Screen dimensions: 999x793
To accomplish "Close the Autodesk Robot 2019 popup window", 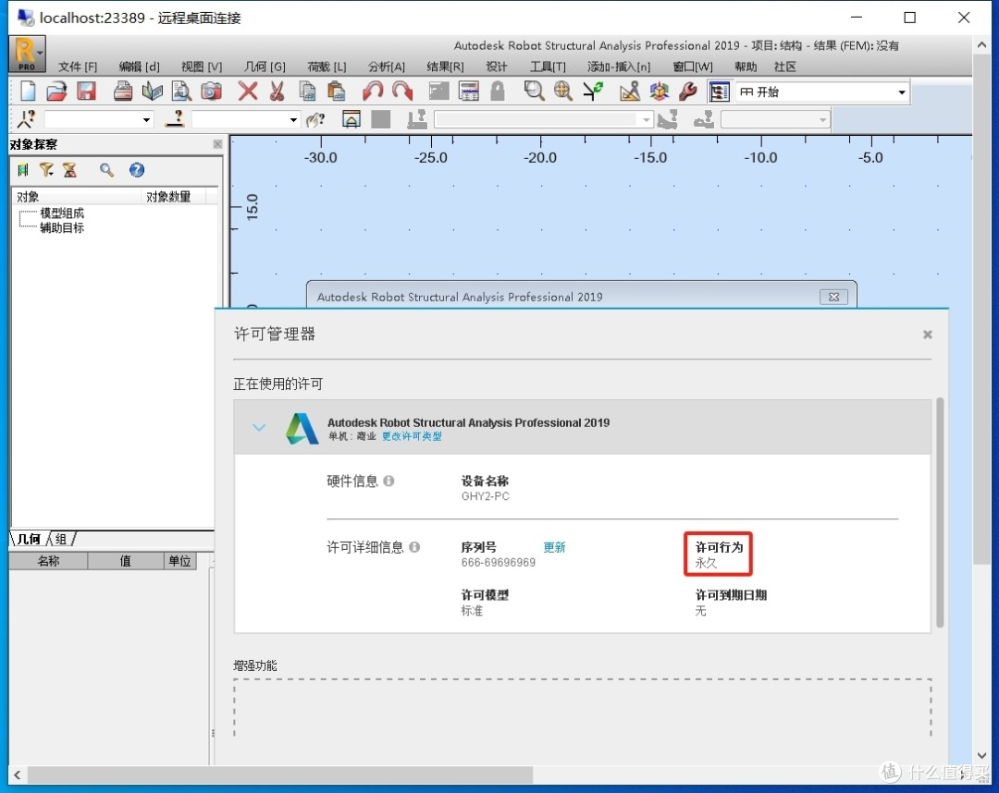I will pyautogui.click(x=833, y=298).
